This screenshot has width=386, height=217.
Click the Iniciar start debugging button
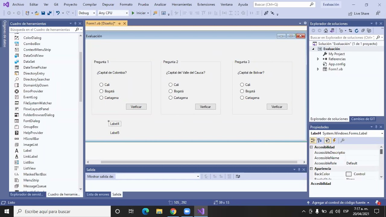pyautogui.click(x=138, y=13)
